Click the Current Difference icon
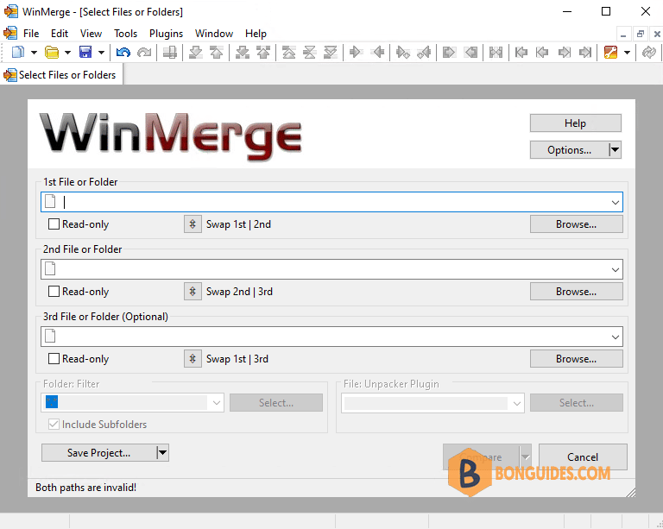This screenshot has width=663, height=529. (x=310, y=53)
